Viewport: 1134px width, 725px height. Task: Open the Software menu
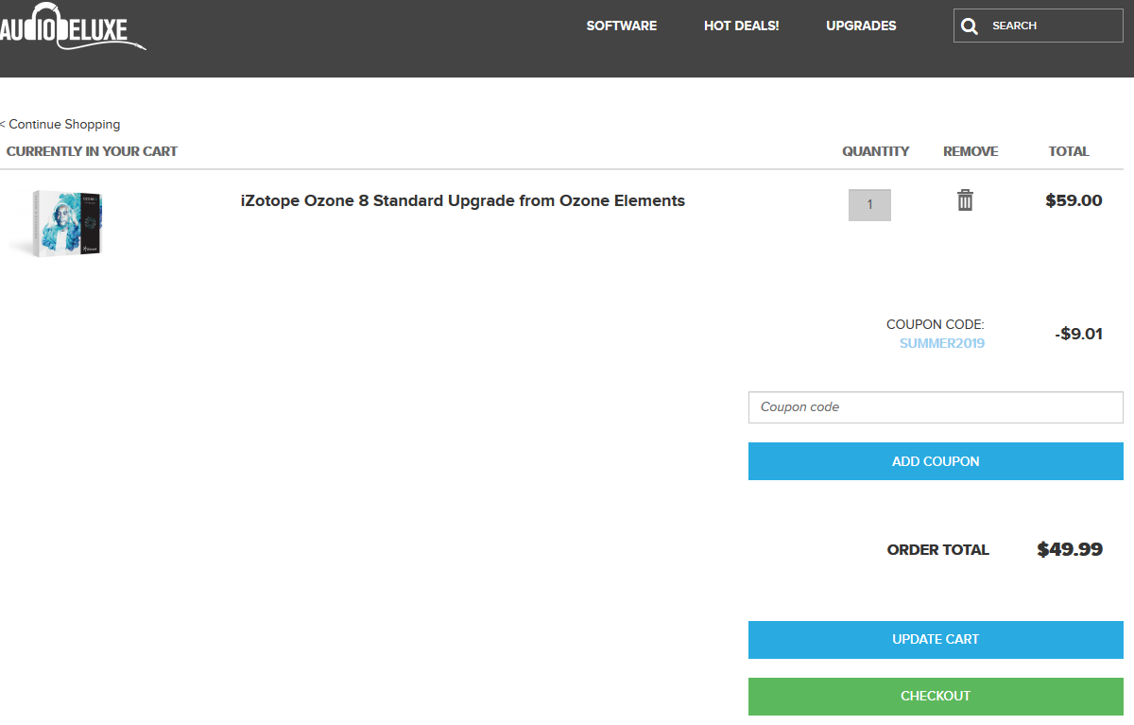click(622, 26)
